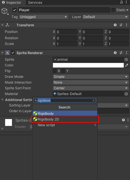
Task: Open the Sprite Renderer help reference
Action: click(x=115, y=53)
